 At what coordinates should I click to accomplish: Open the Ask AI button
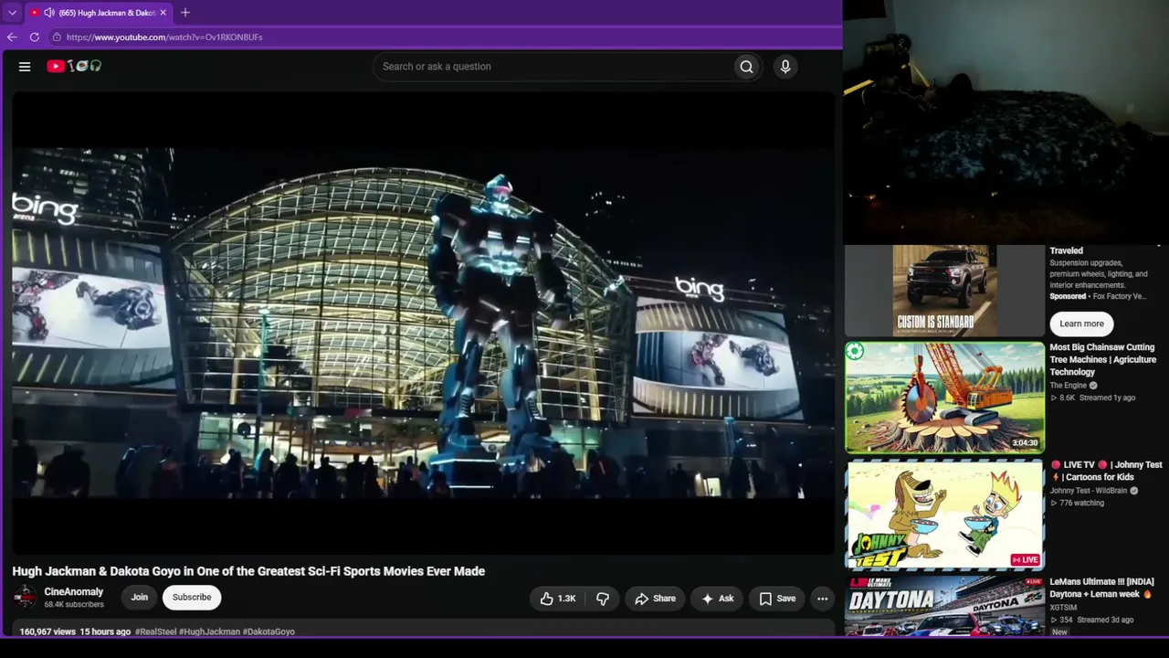click(x=717, y=599)
